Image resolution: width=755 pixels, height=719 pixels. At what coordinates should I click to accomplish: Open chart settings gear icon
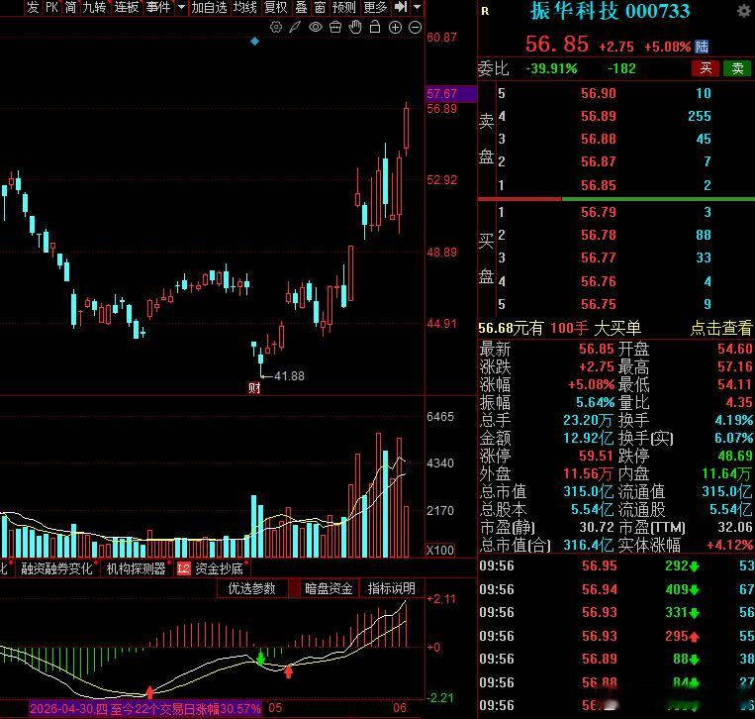[276, 27]
